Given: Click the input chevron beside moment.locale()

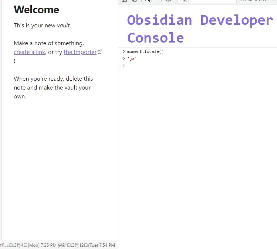Looking at the screenshot, I should click(124, 51).
